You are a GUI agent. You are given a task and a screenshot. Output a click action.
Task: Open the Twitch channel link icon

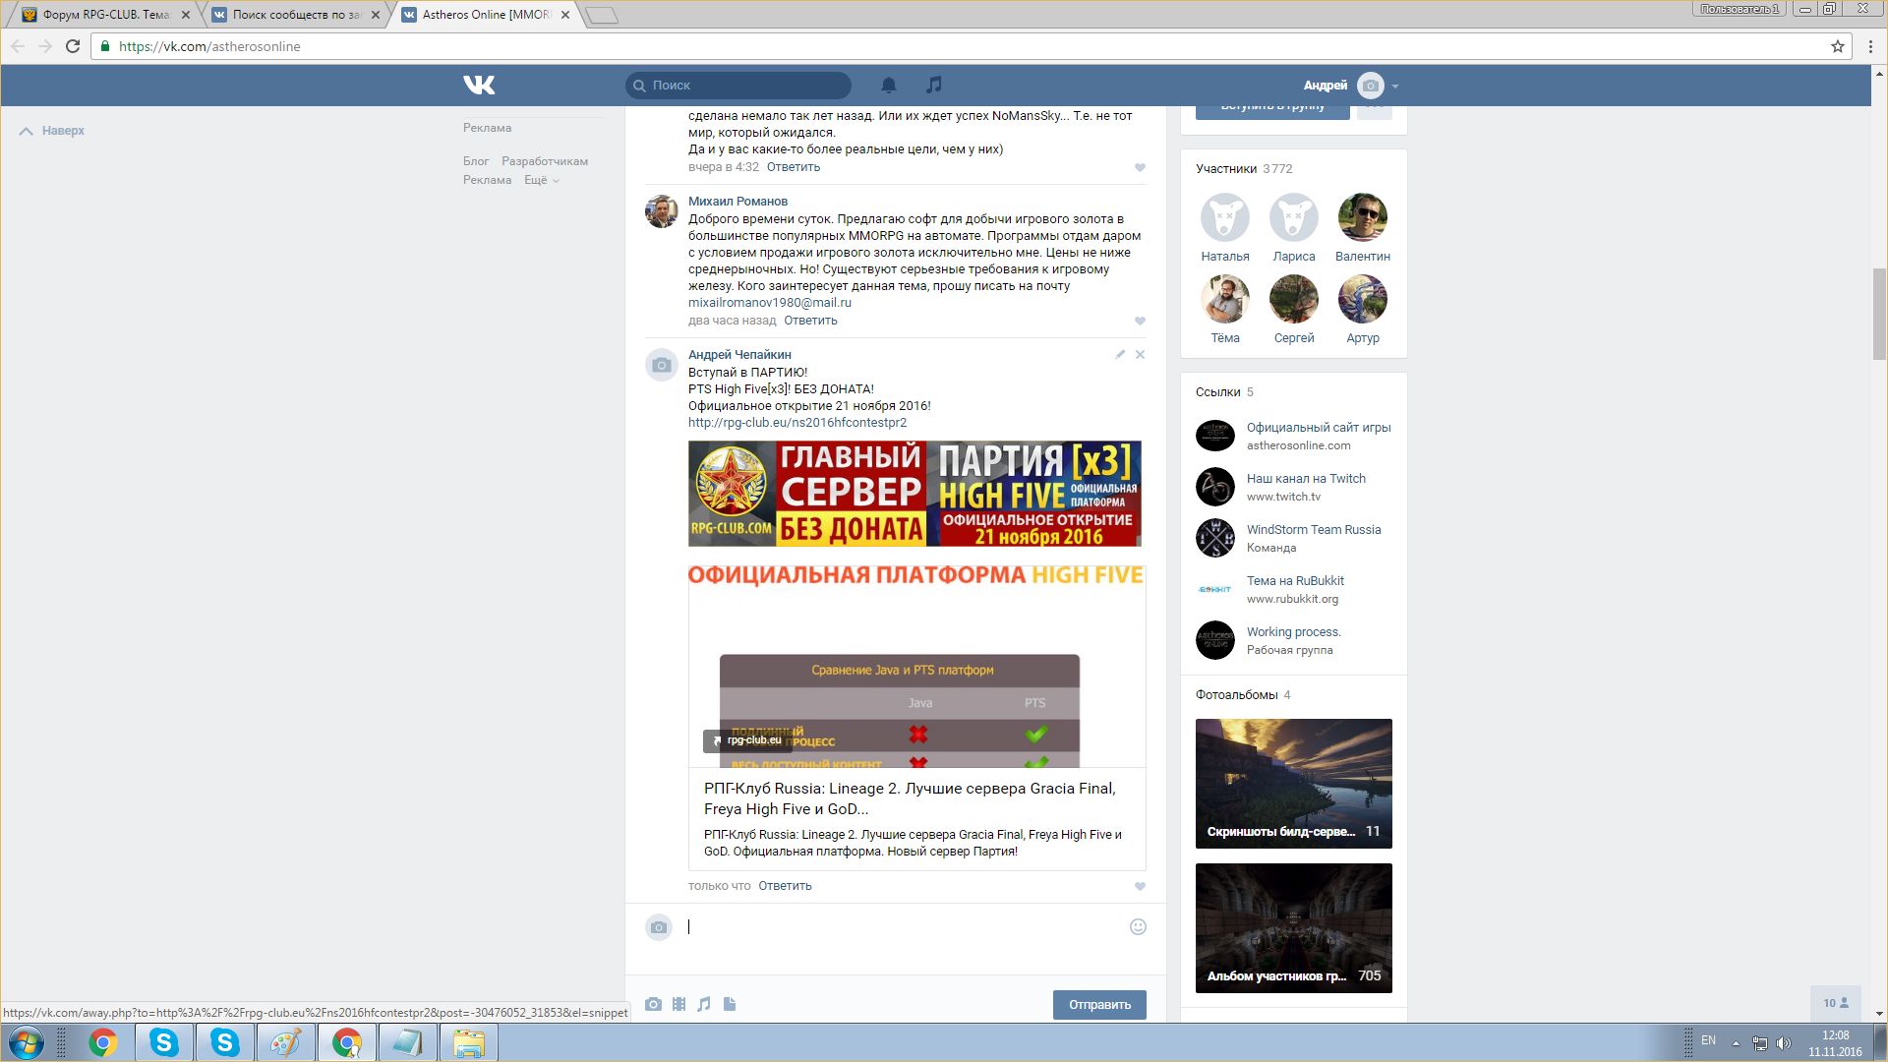(x=1215, y=487)
